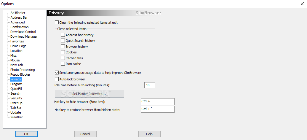Tick the Quick-Search history checkbox
Viewport: 307px width, 140px height.
pyautogui.click(x=63, y=41)
